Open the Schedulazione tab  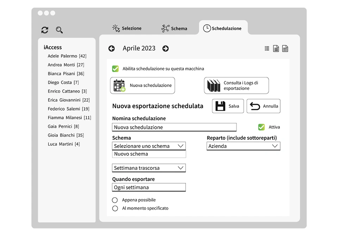(223, 28)
